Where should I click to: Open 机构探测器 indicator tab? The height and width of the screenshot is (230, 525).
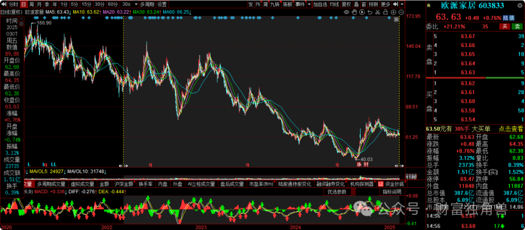coord(362,184)
